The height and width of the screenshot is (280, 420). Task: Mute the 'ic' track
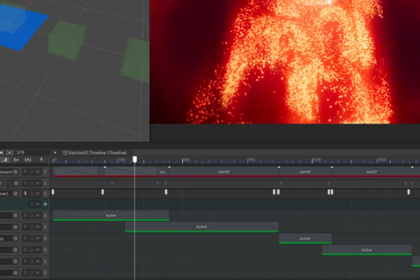coord(38,238)
